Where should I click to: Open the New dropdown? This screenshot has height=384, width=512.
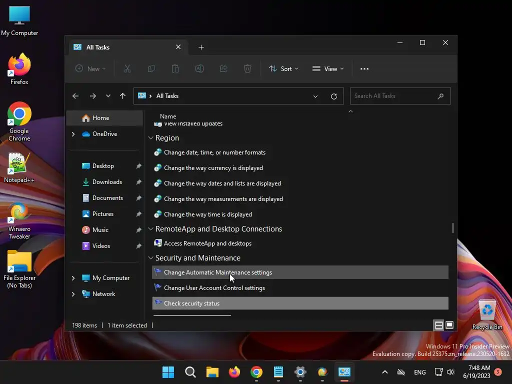click(x=90, y=69)
